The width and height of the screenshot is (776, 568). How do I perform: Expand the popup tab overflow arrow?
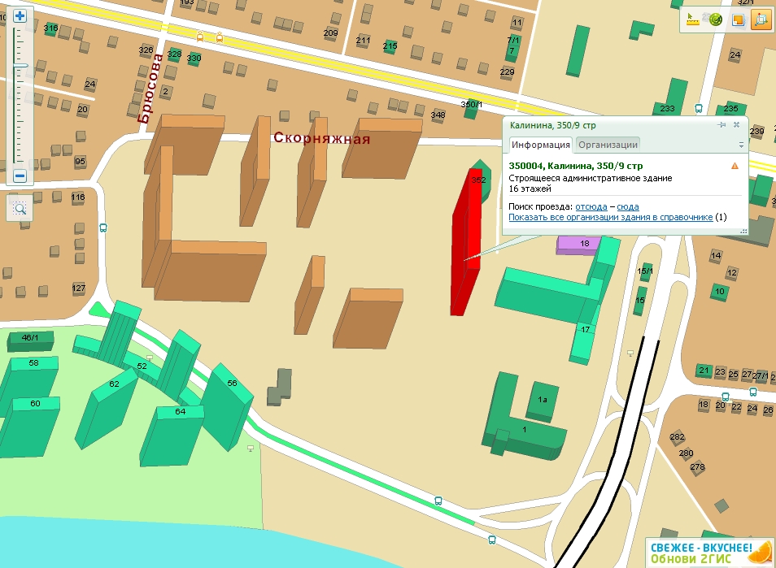[x=741, y=145]
